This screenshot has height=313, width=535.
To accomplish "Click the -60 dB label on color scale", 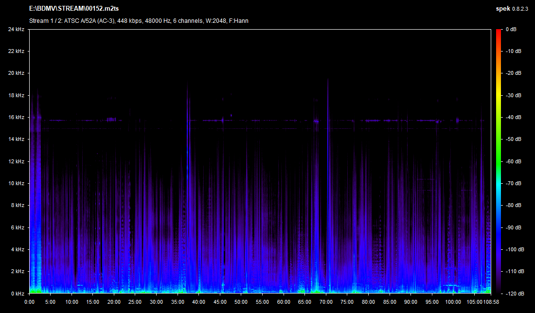I will click(512, 161).
